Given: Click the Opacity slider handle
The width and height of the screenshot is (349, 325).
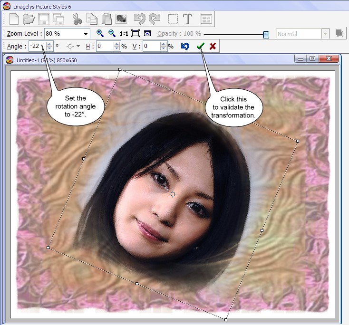Looking at the screenshot, I should pyautogui.click(x=266, y=35).
